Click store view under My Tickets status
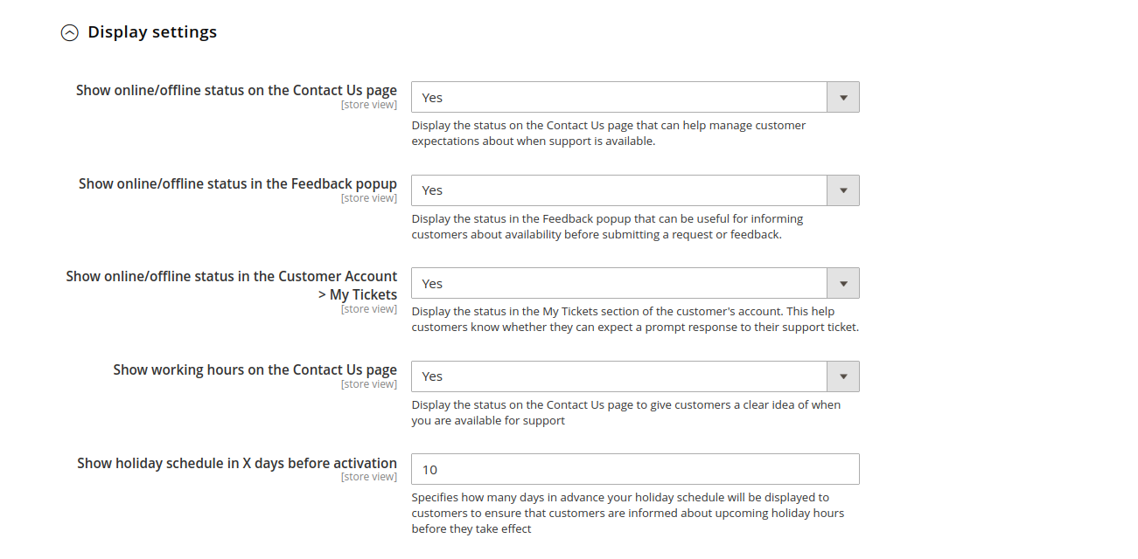 click(x=369, y=308)
